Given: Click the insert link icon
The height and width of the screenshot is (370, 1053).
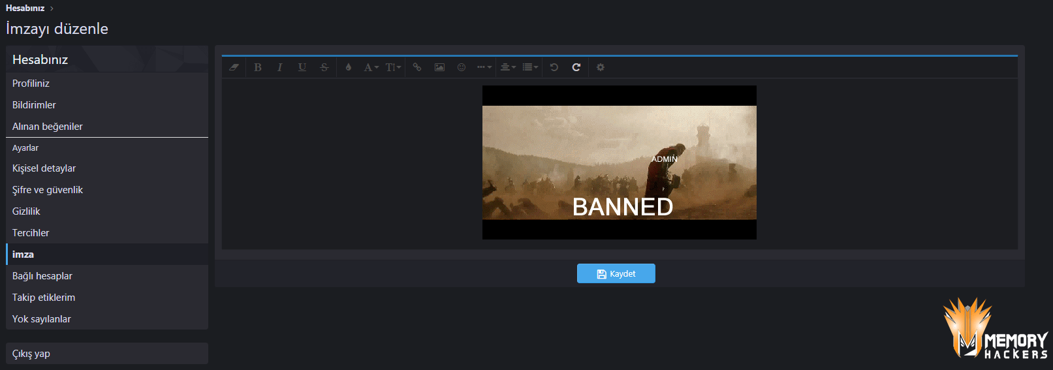Looking at the screenshot, I should 417,67.
